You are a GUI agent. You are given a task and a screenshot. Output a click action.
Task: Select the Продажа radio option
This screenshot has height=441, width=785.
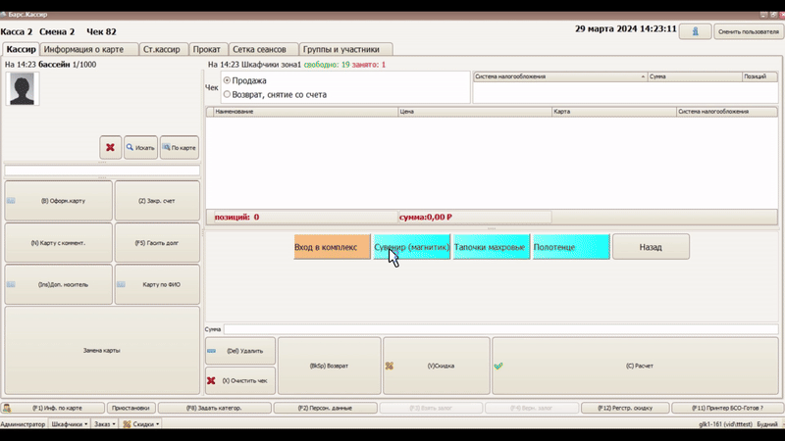244,80
